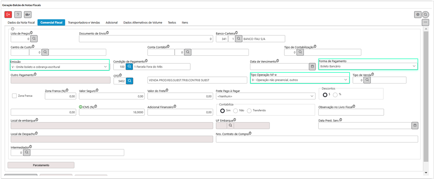
Task: Open Banco-Carteira search magnifier
Action: coord(239,39)
